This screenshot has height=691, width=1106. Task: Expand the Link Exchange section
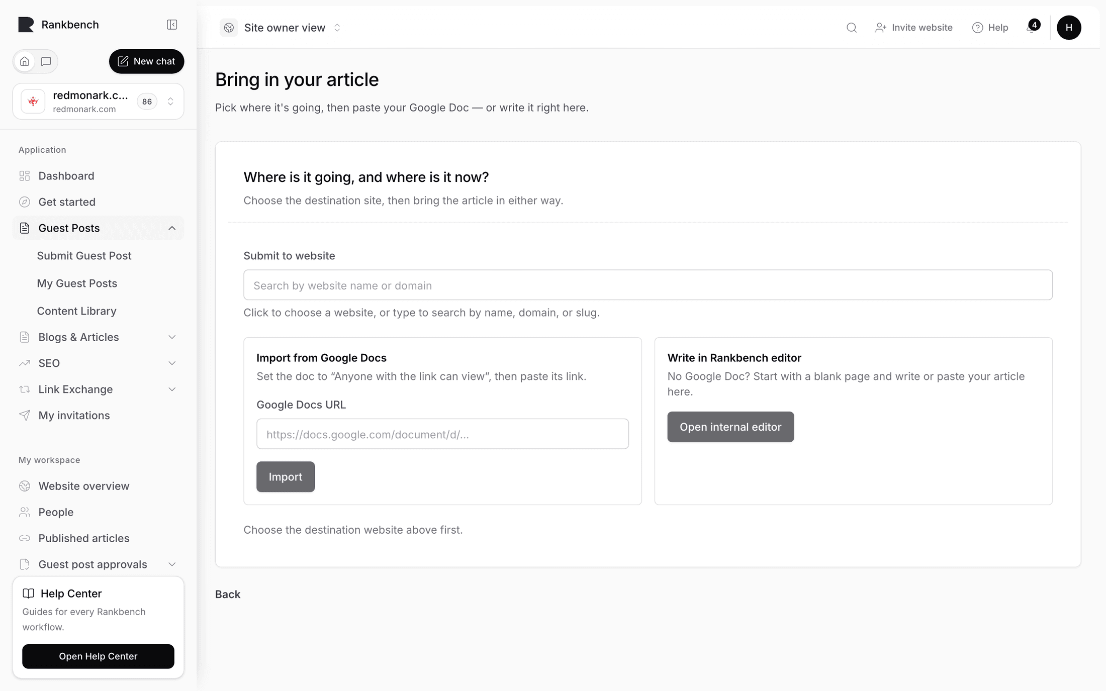[x=99, y=389]
